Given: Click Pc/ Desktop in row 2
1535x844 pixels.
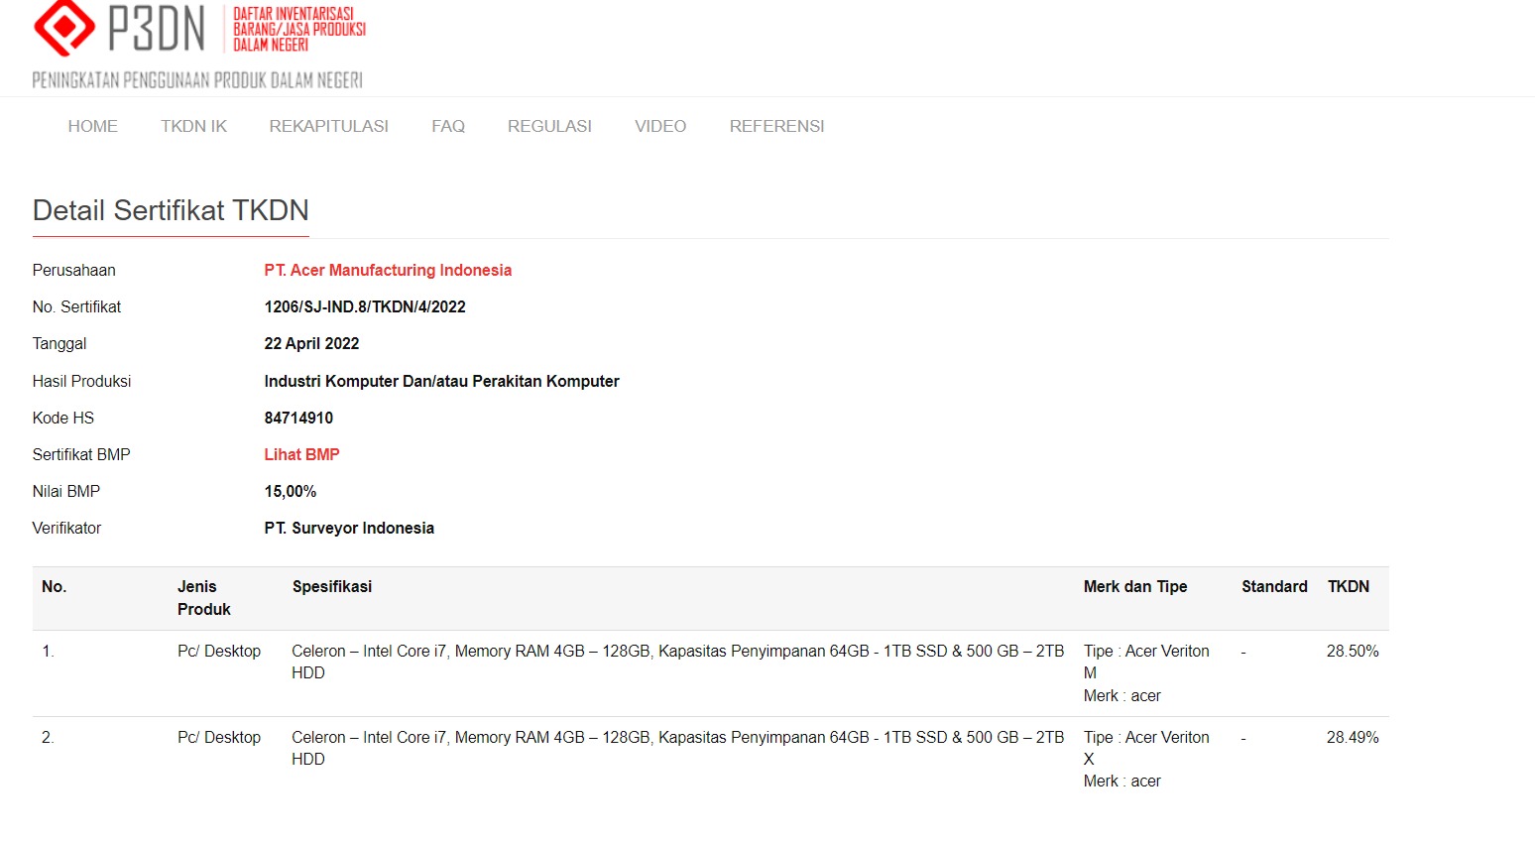Looking at the screenshot, I should point(219,737).
